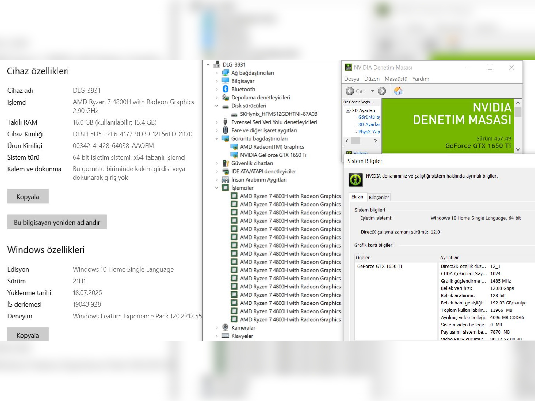Click the DLG-3931 computer root icon
535x401 pixels.
pyautogui.click(x=217, y=64)
